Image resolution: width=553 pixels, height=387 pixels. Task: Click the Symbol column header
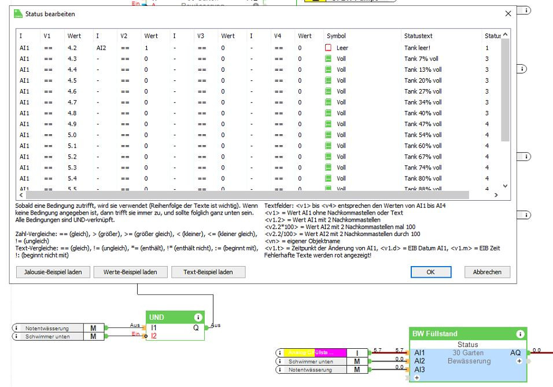pos(336,36)
